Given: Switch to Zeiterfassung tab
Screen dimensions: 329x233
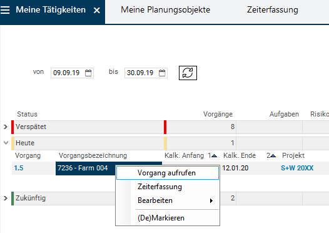Looking at the screenshot, I should (x=272, y=10).
